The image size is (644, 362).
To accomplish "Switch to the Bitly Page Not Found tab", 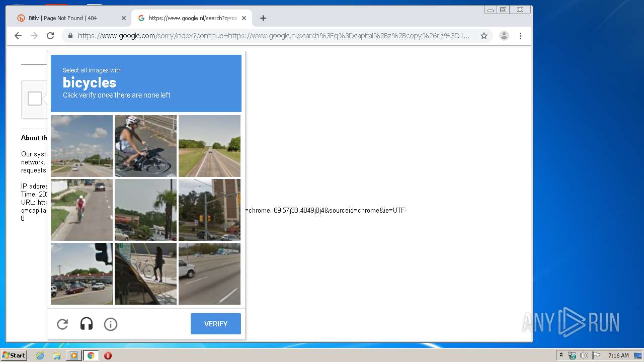I will [71, 18].
